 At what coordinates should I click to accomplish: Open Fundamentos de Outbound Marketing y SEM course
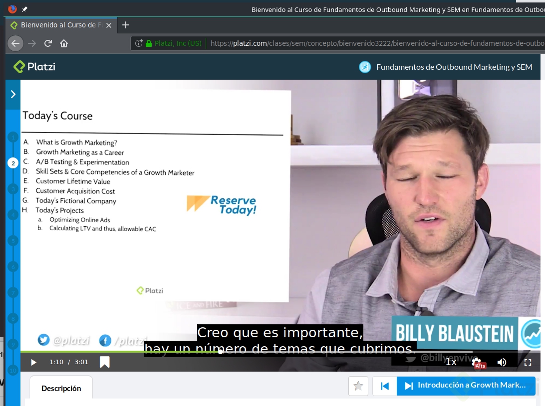point(454,67)
